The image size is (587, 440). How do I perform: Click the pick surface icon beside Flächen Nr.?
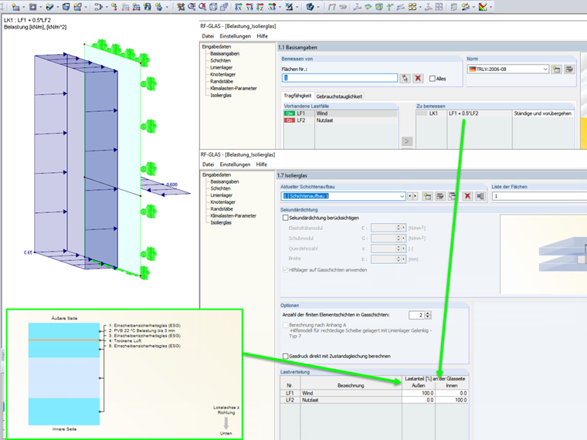point(405,78)
